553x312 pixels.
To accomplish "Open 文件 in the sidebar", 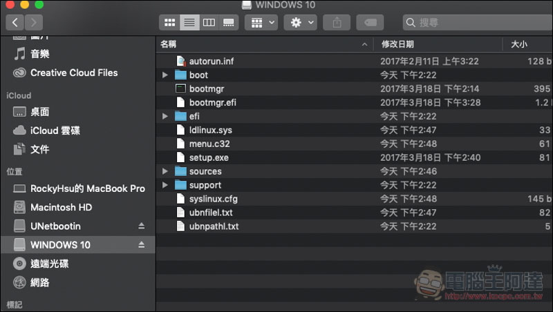I will [x=77, y=149].
